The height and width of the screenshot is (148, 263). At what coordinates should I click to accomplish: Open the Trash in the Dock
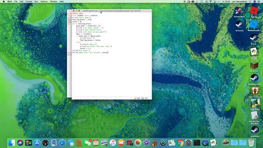[251, 143]
